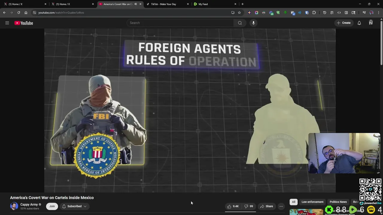Like the video with 9.4K likes

233,206
